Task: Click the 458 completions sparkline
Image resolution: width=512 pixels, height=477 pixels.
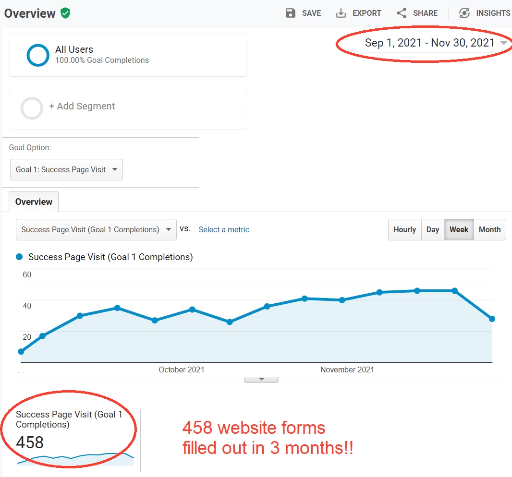Action: pos(75,458)
